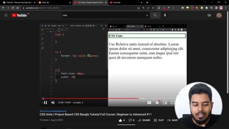Image resolution: width=229 pixels, height=129 pixels.
Task: Switch to the New Tab browser tab
Action: [54, 3]
